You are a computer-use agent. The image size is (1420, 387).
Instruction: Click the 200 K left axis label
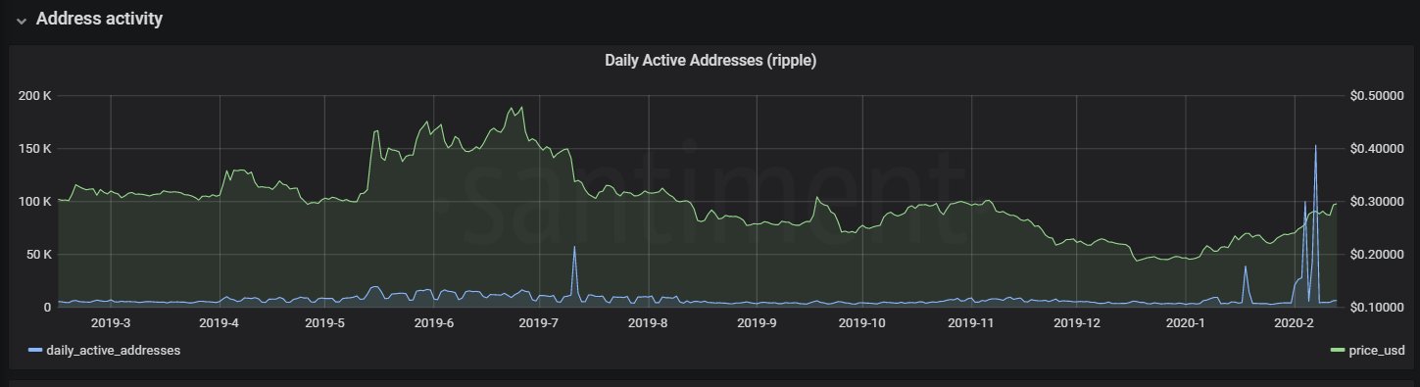pos(34,96)
